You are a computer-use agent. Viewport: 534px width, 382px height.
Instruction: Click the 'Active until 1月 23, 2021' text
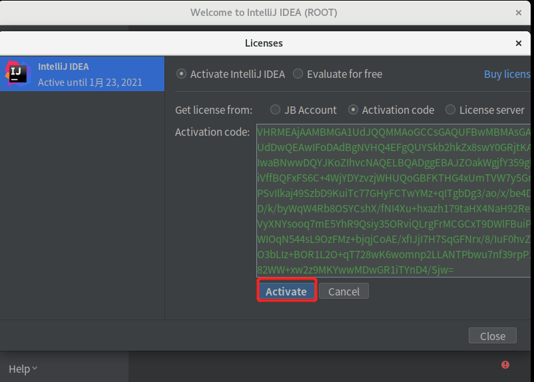tap(90, 83)
